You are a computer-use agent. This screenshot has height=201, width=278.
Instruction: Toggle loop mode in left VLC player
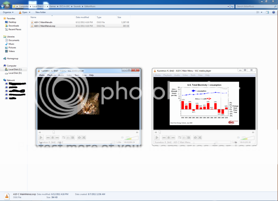79,138
